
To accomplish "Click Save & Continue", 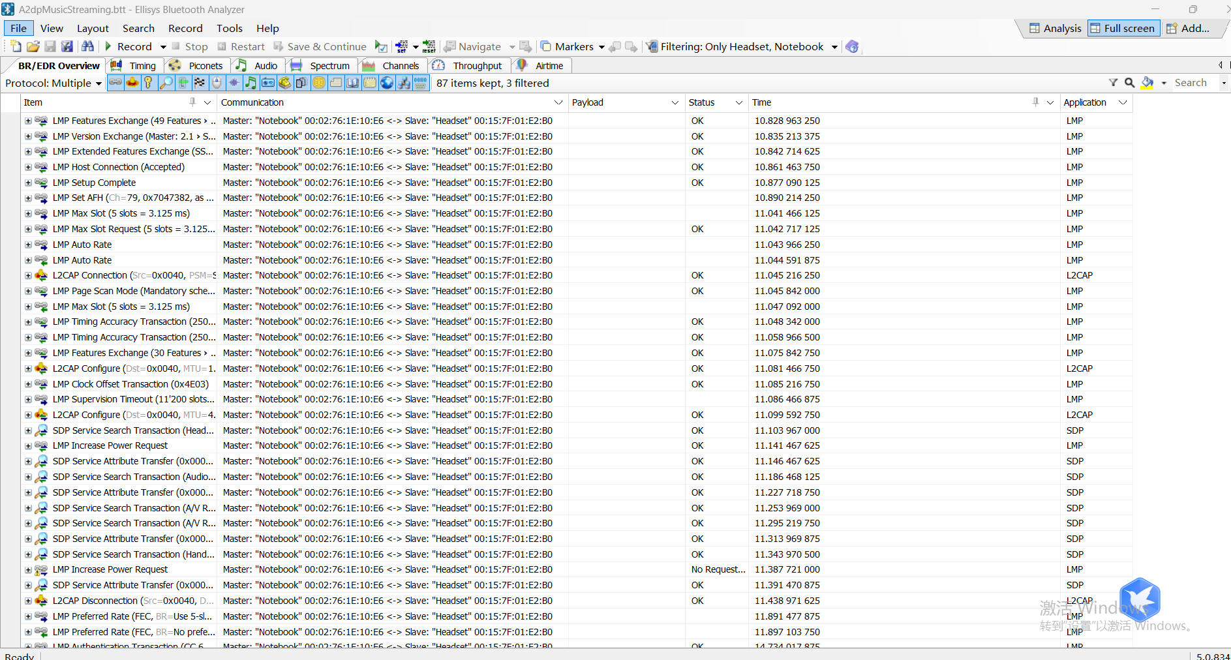I will pos(320,46).
